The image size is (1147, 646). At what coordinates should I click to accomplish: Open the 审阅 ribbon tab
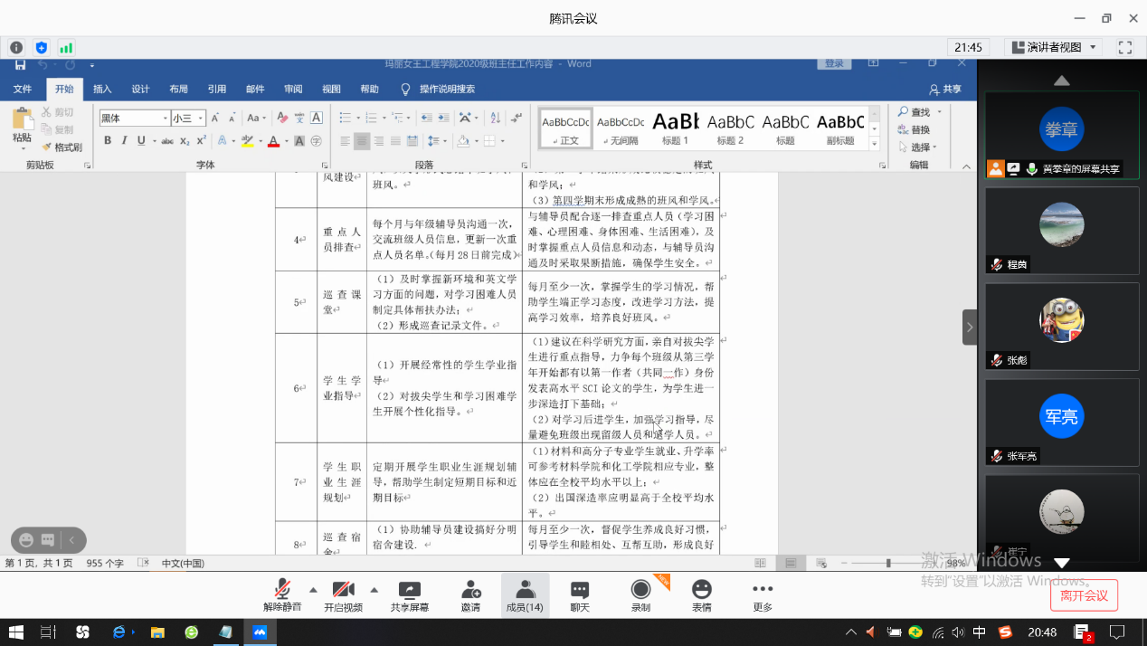click(293, 89)
